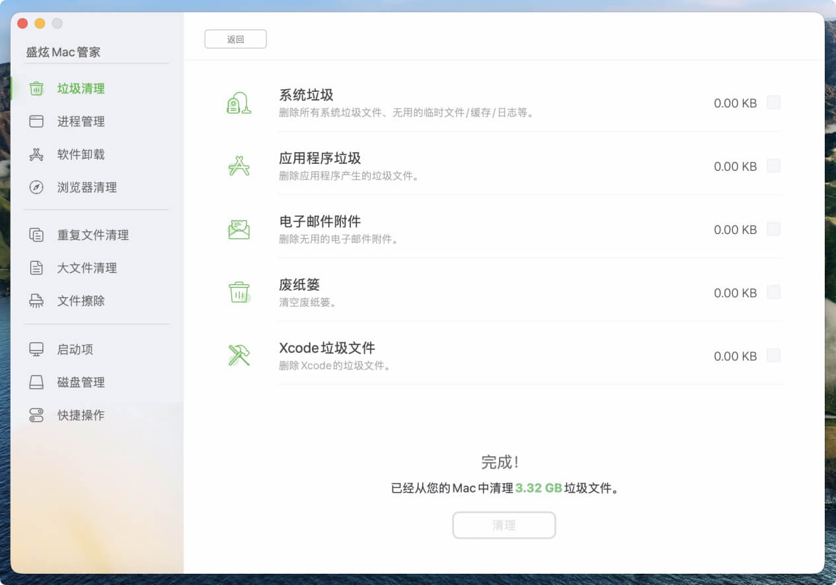Select the vacuum icon beside 系统垃圾

click(x=238, y=103)
